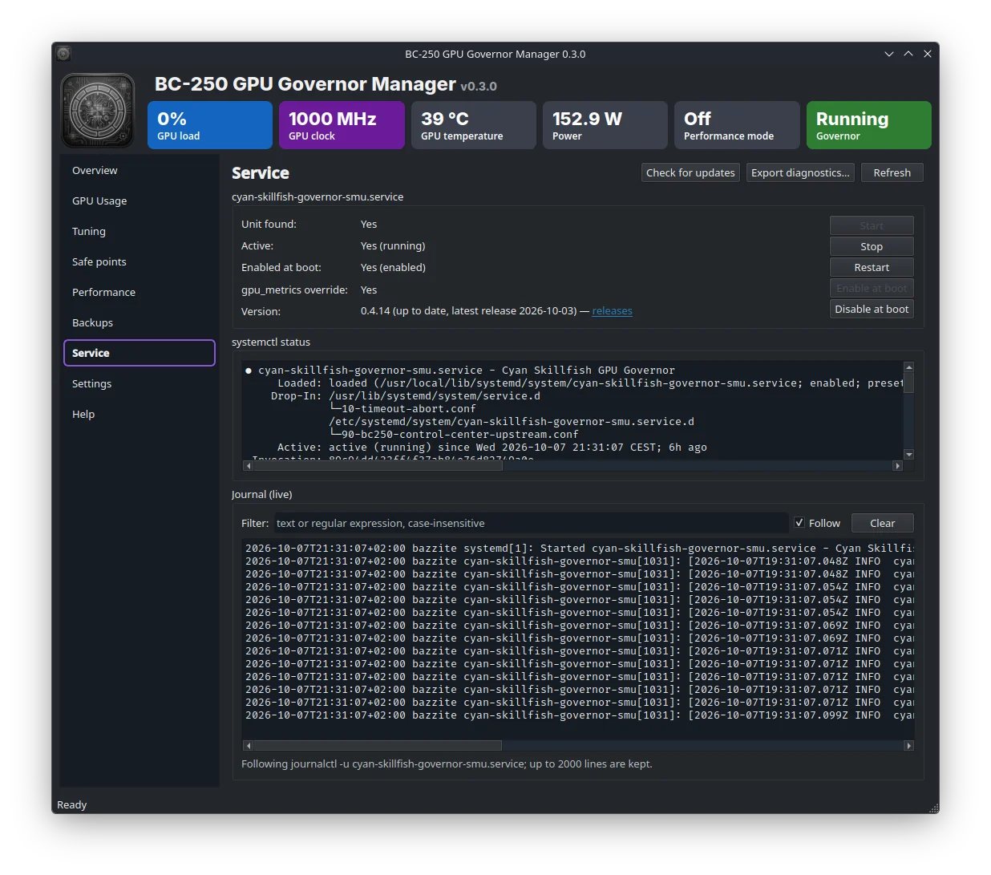Click systemctl status vertical scrollbar up arrow
The width and height of the screenshot is (991, 875).
tap(908, 367)
